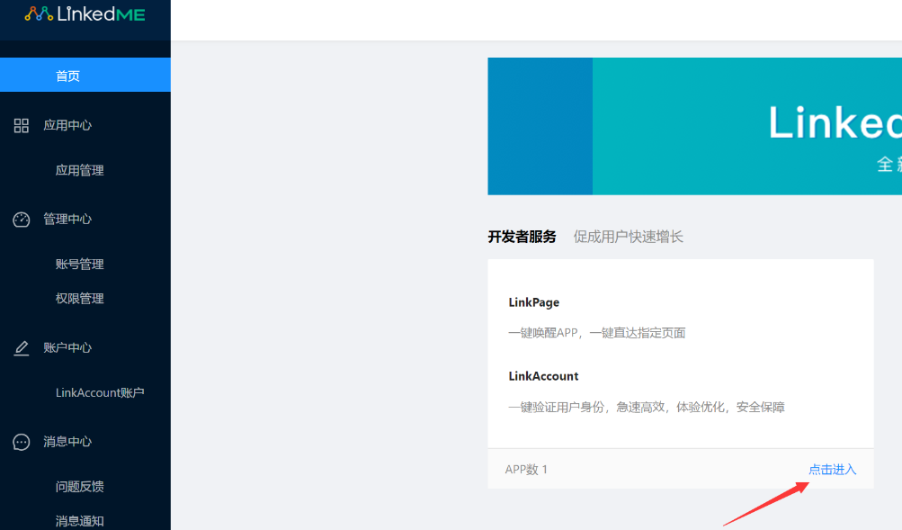Click the 促成用户快速增长 subtitle
The image size is (902, 530).
coord(629,237)
